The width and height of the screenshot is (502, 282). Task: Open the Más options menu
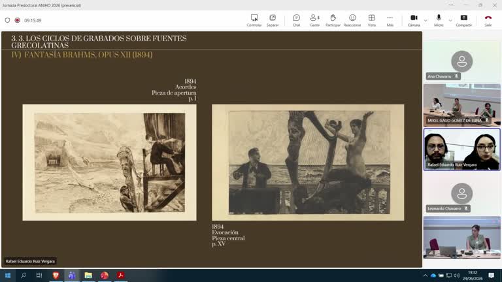pos(390,20)
